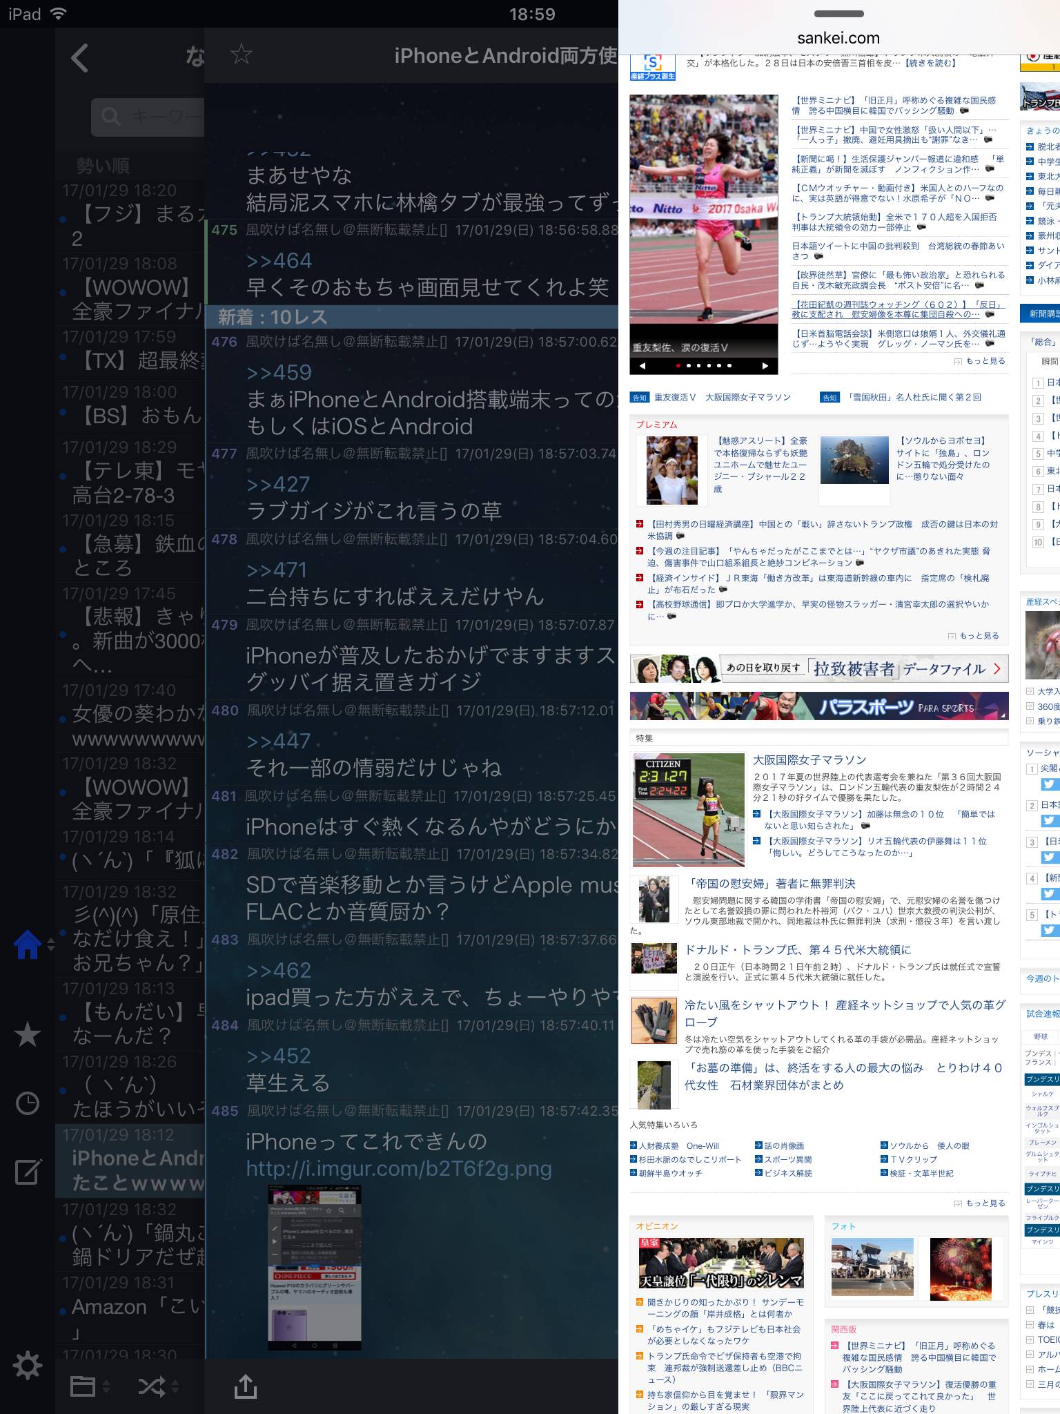Follow the >>471 reply anchor
1060x1414 pixels.
coord(277,570)
